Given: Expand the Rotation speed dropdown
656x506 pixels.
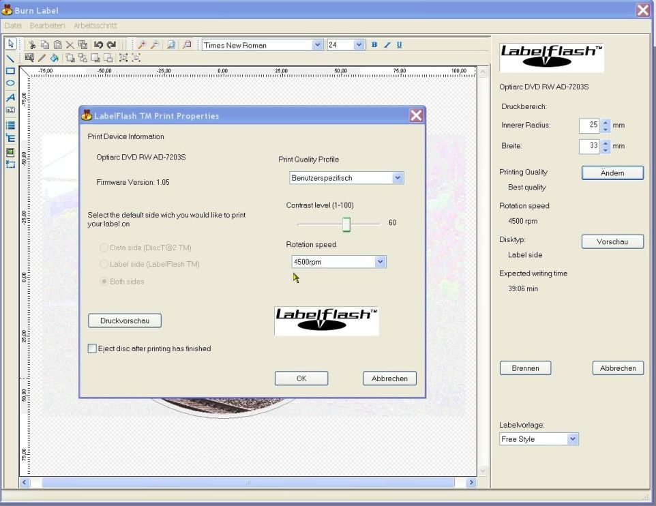Looking at the screenshot, I should tap(380, 262).
